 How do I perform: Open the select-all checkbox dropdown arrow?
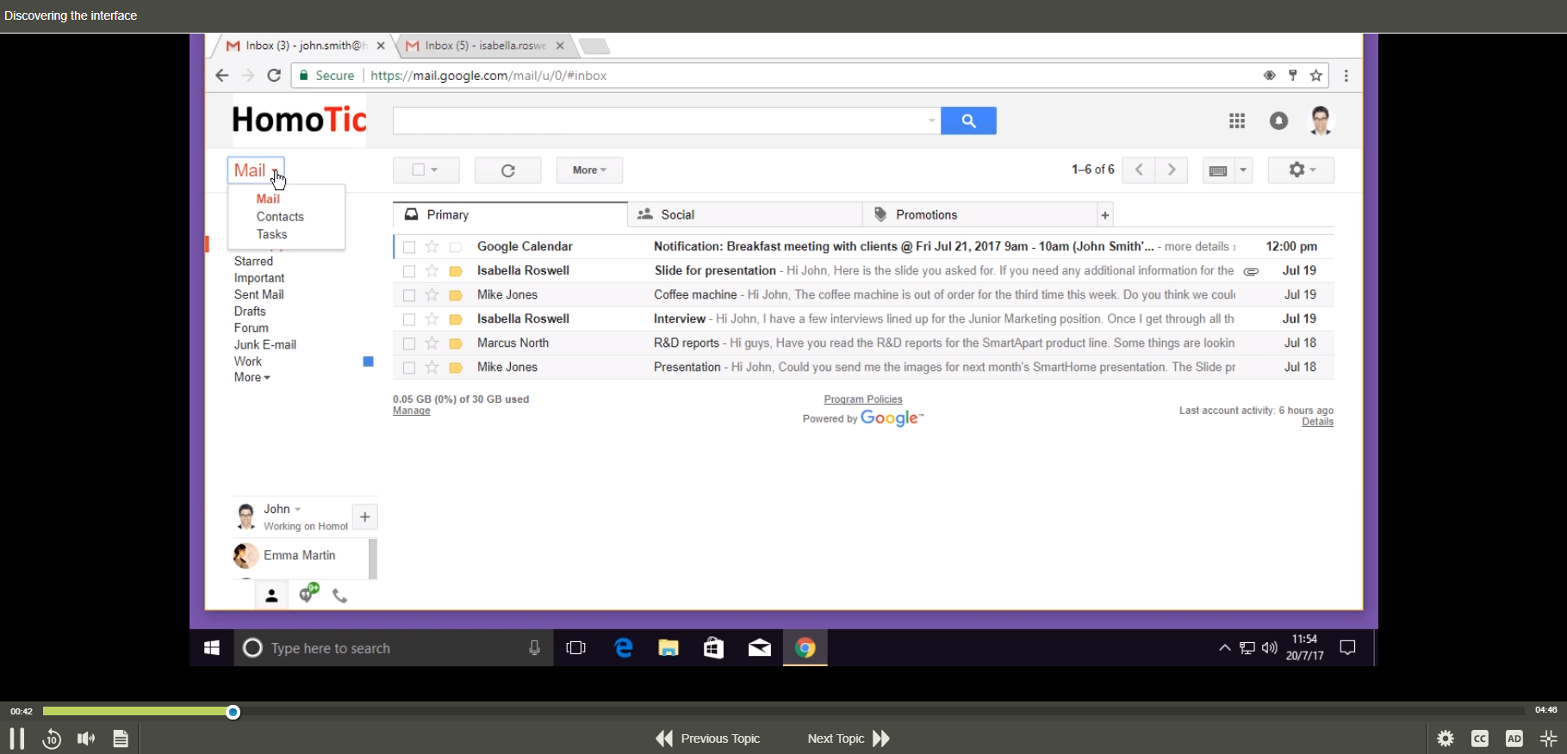tap(435, 170)
